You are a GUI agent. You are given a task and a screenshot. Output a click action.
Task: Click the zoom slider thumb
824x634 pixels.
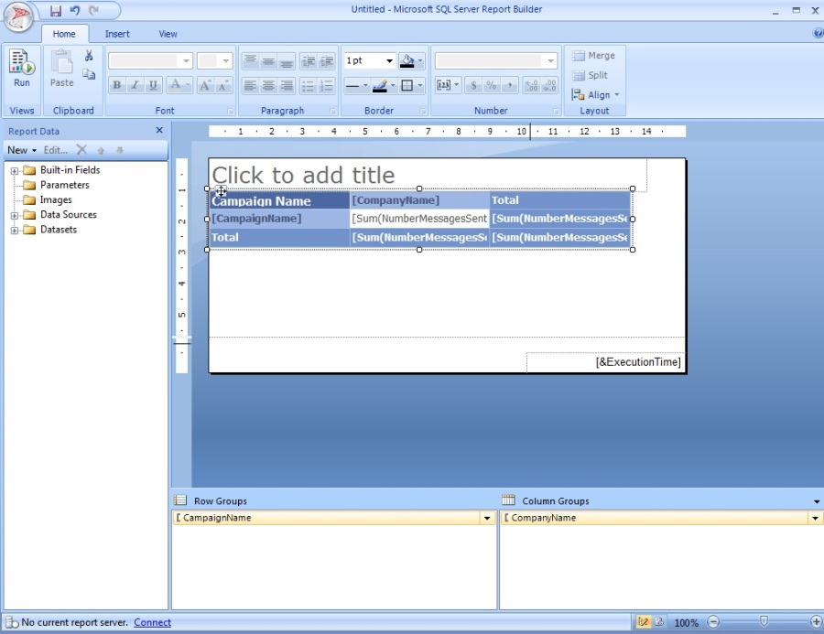pos(764,622)
